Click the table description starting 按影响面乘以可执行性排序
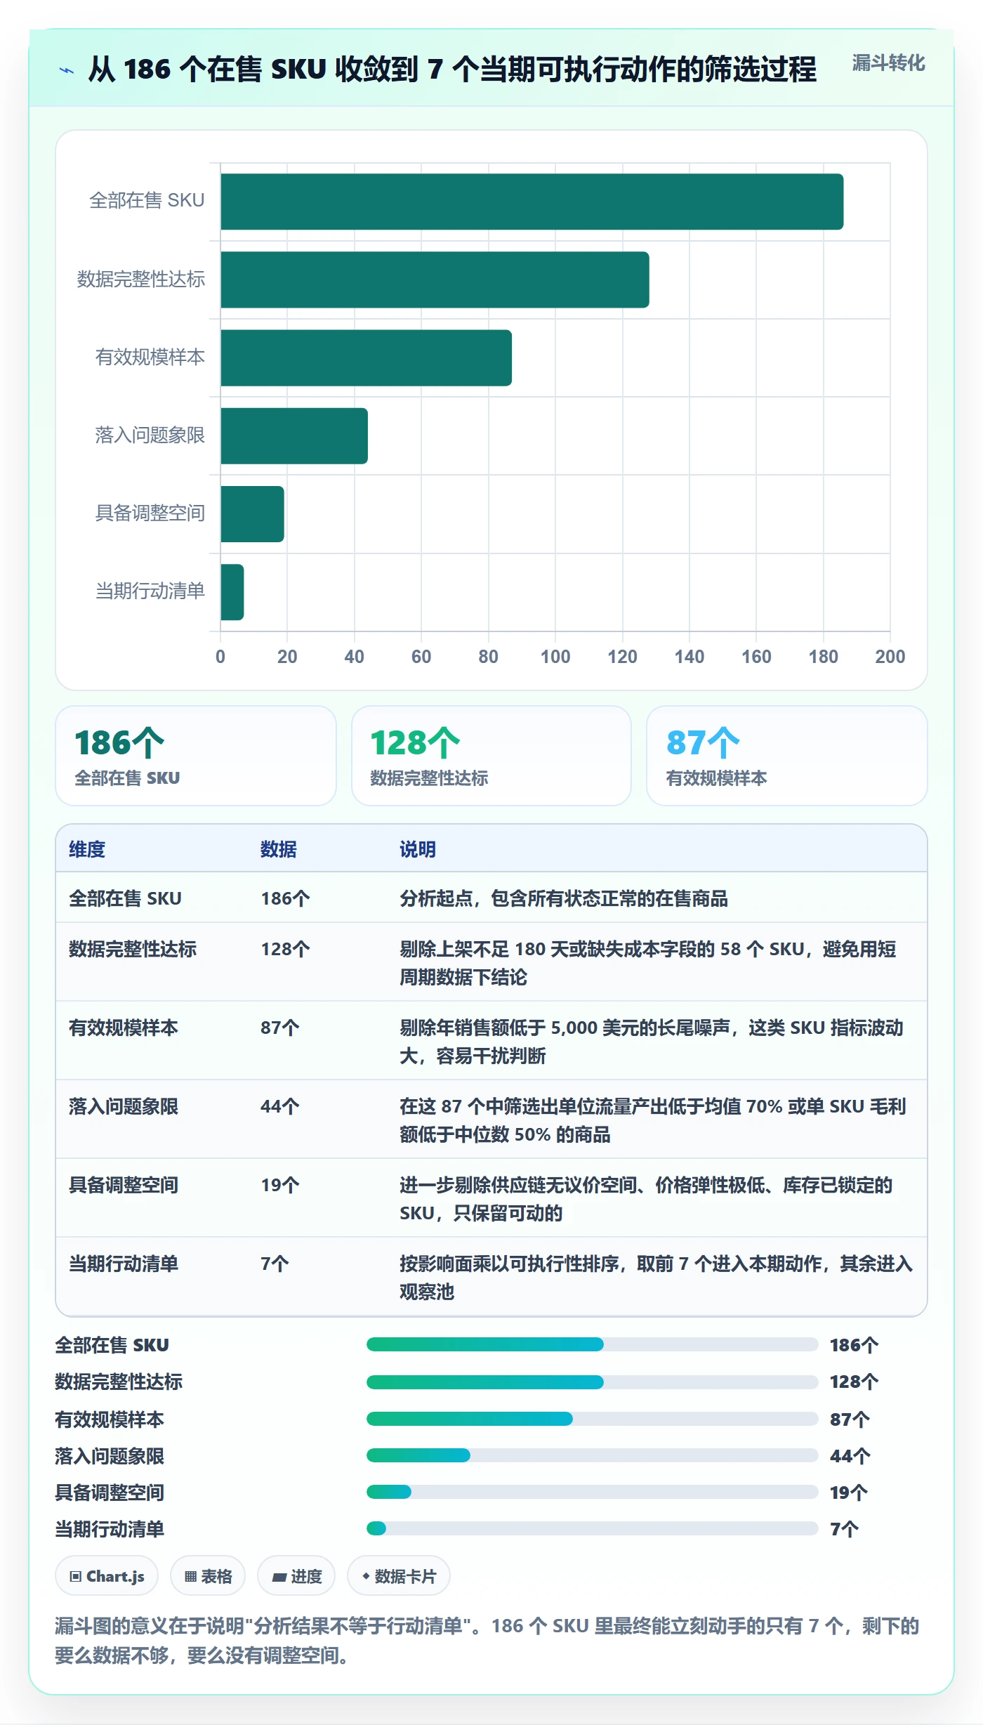The height and width of the screenshot is (1725, 983). pos(656,1278)
